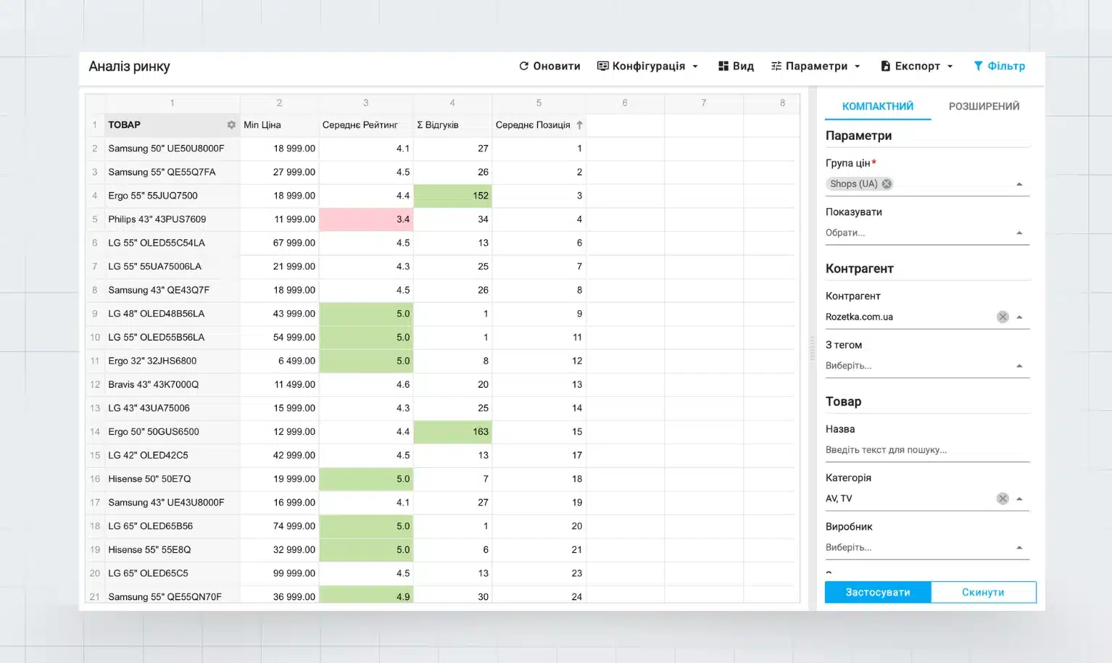1112x663 pixels.
Task: Select the КОМПАКТНИЙ tab
Action: tap(877, 107)
